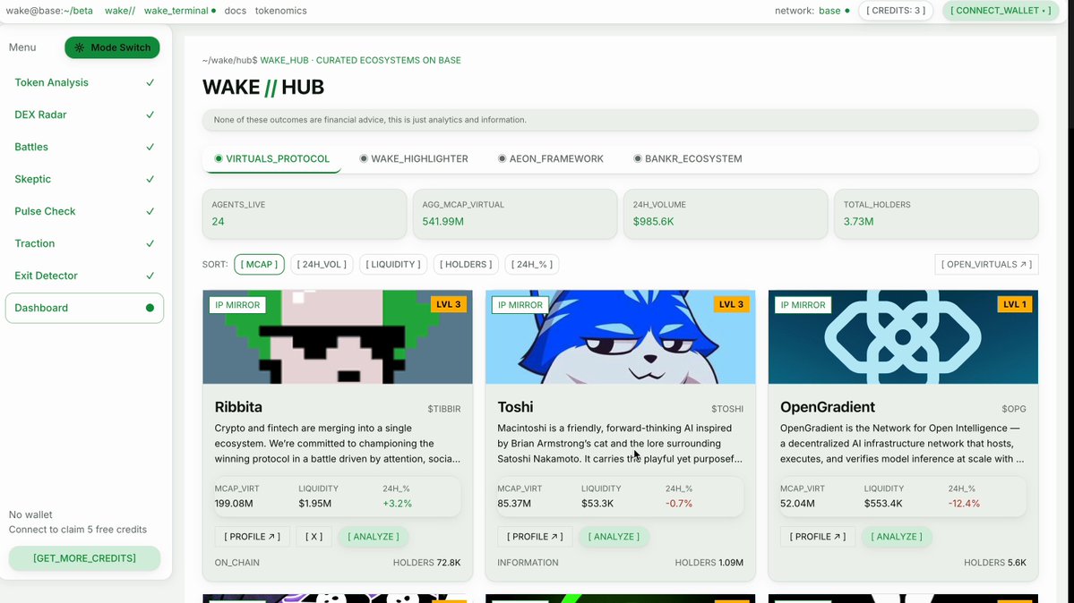Image resolution: width=1074 pixels, height=603 pixels.
Task: Switch to WAKE_HIGHLIGHTER tab
Action: pos(414,158)
